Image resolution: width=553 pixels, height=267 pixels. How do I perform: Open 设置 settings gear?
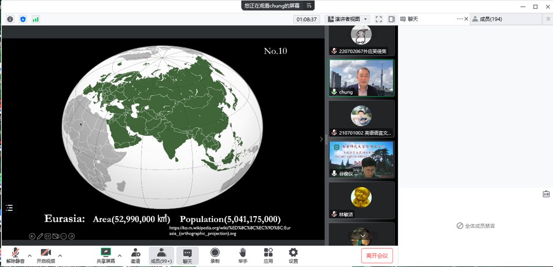[x=293, y=255]
